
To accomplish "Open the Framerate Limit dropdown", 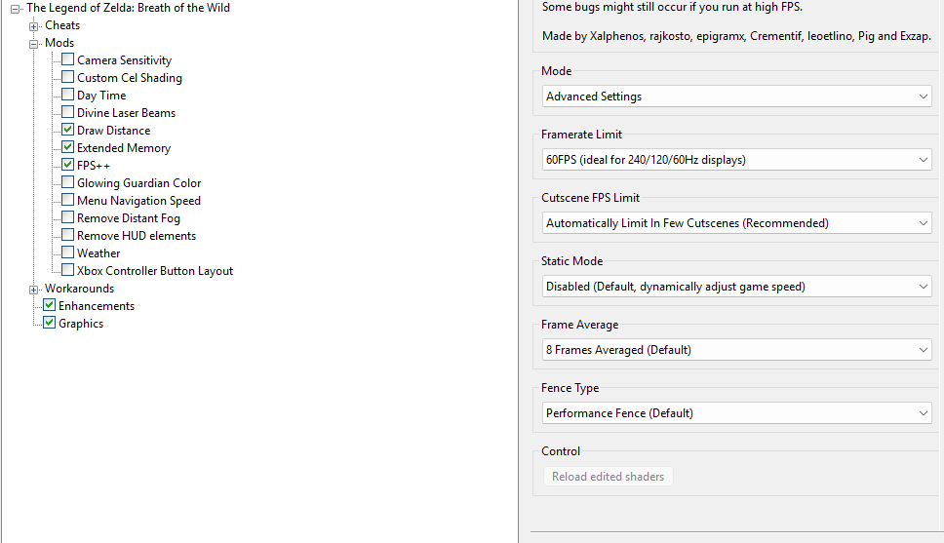I will pos(737,160).
